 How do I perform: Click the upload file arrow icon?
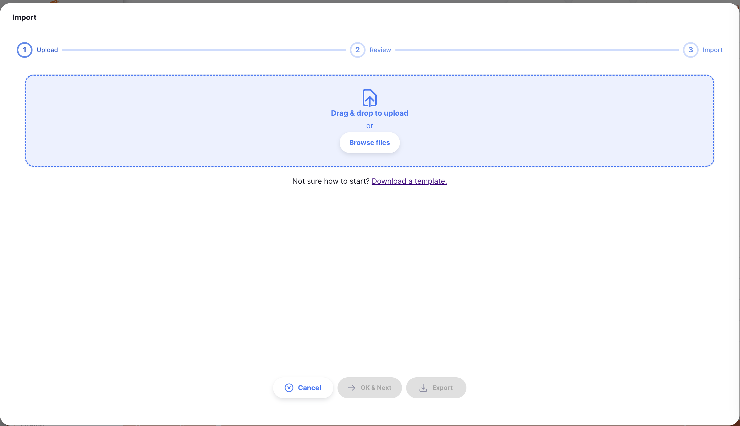coord(369,98)
